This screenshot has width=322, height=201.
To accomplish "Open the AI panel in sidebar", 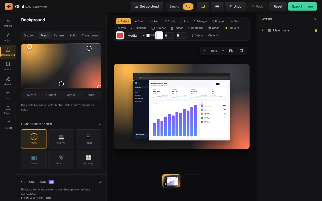I will click(8, 95).
